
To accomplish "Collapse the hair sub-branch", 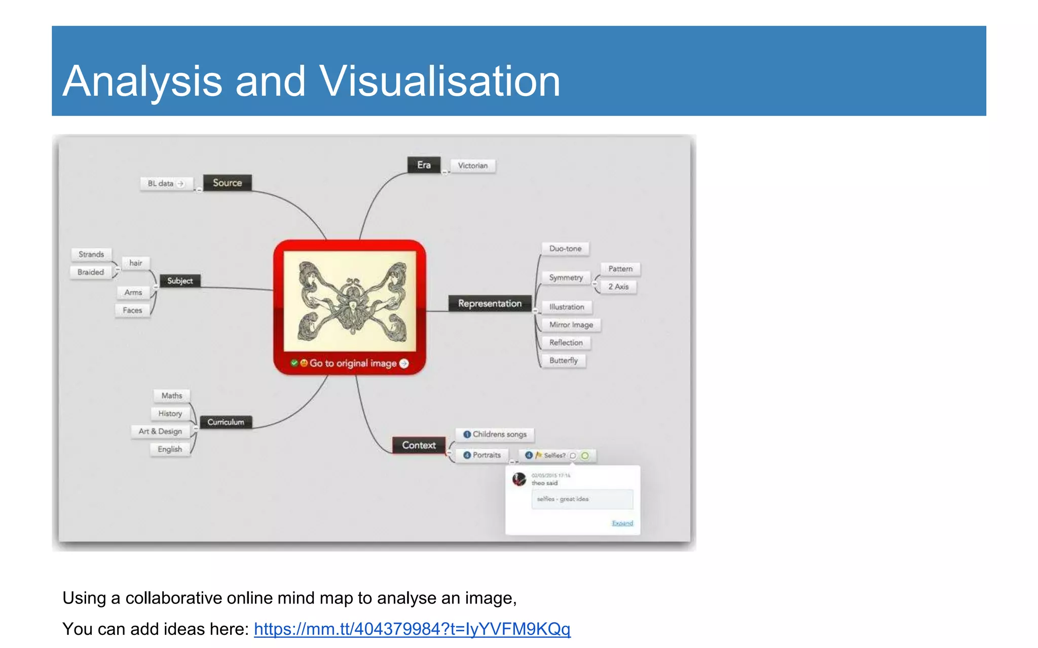I will click(118, 270).
